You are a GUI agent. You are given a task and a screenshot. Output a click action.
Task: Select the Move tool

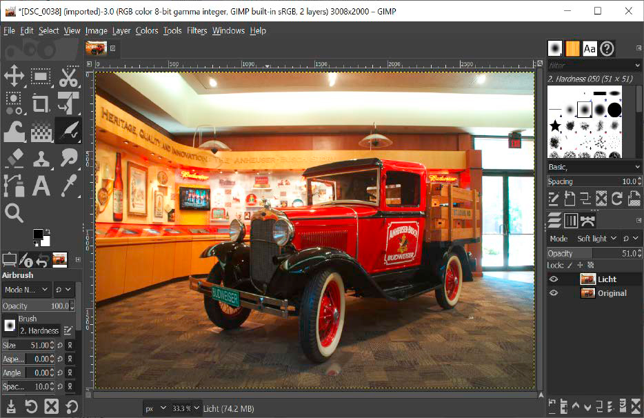(x=14, y=77)
